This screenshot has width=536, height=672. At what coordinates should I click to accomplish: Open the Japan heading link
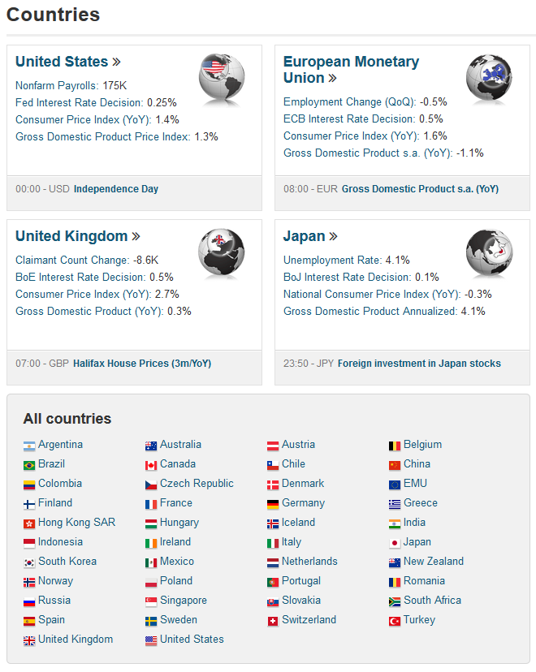(305, 236)
